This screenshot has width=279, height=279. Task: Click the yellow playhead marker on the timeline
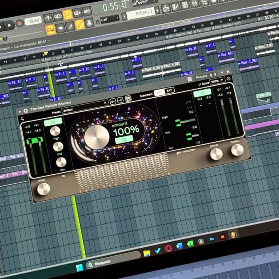[x=46, y=53]
